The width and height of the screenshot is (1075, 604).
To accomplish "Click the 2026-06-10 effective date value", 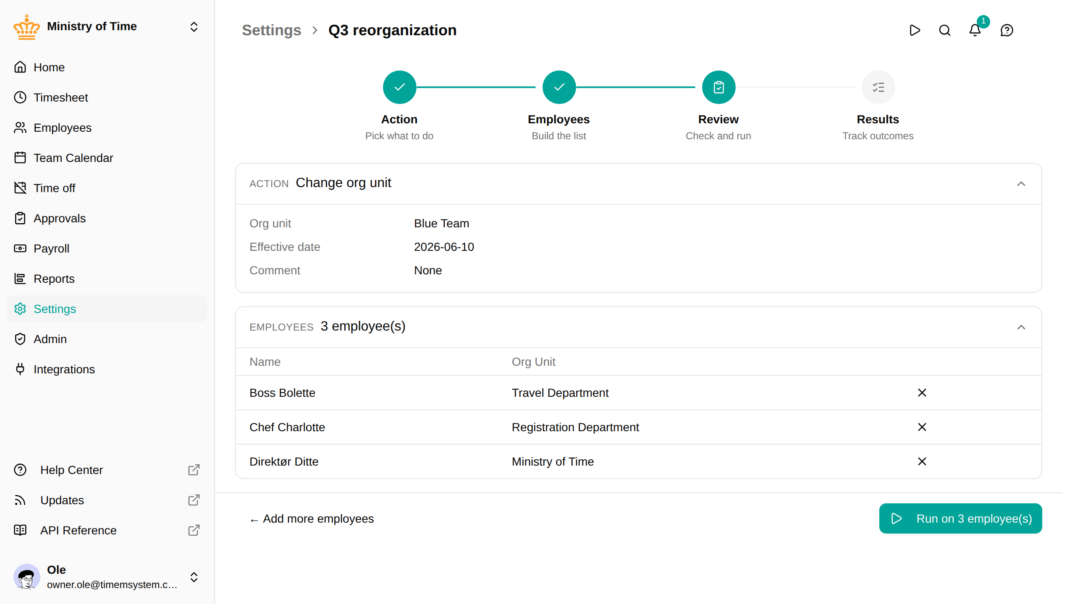I will pyautogui.click(x=444, y=247).
